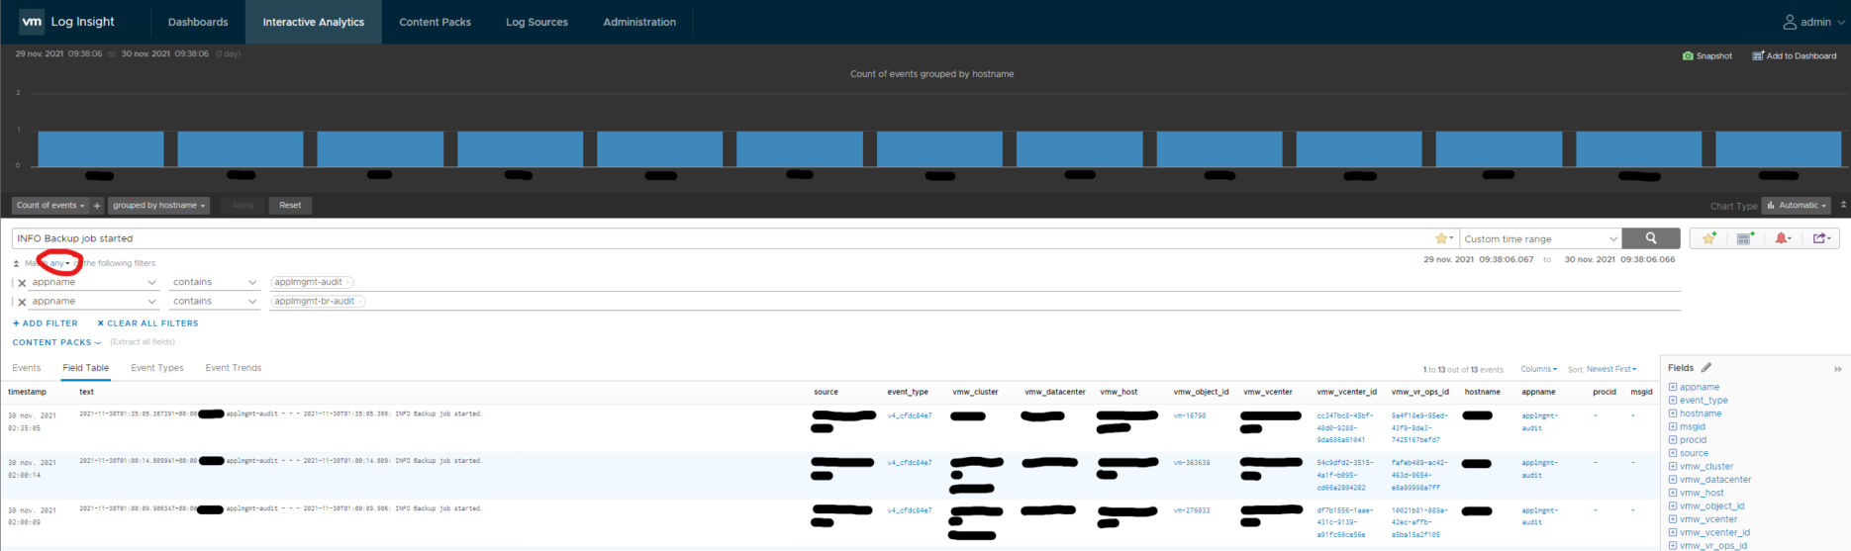Viewport: 1851px width, 551px height.
Task: Click the Extract all fields link
Action: (x=143, y=342)
